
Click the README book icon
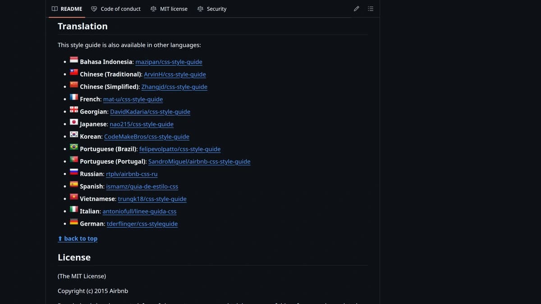pyautogui.click(x=55, y=9)
